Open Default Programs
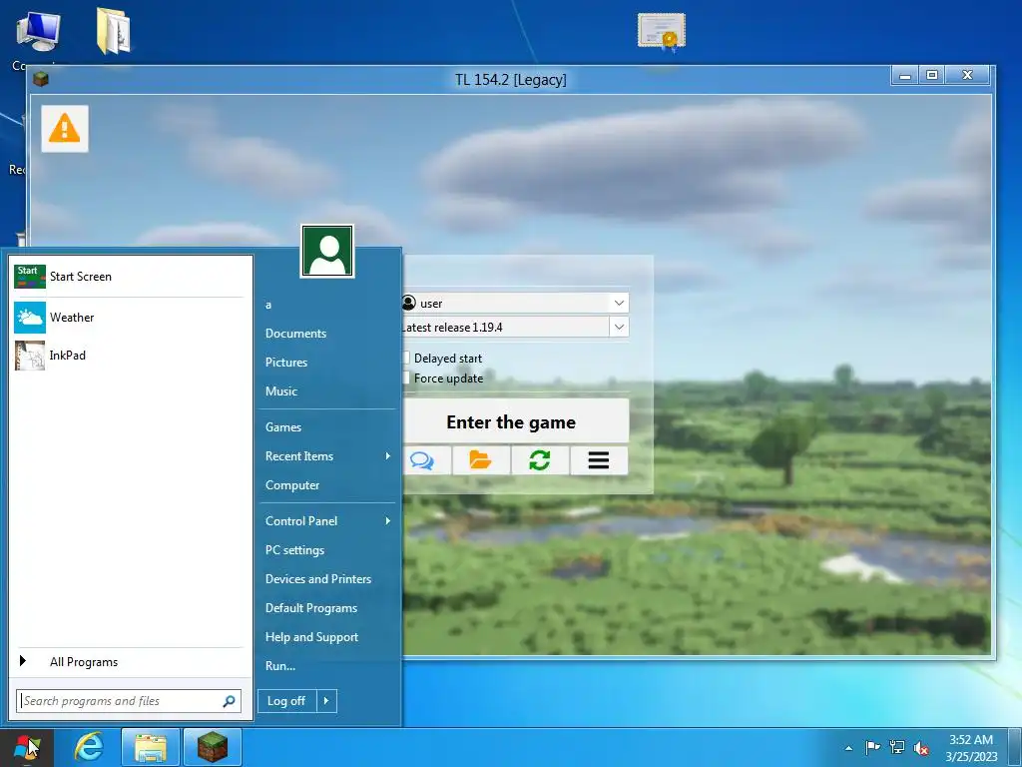Screen dimensions: 1022x767 311,608
